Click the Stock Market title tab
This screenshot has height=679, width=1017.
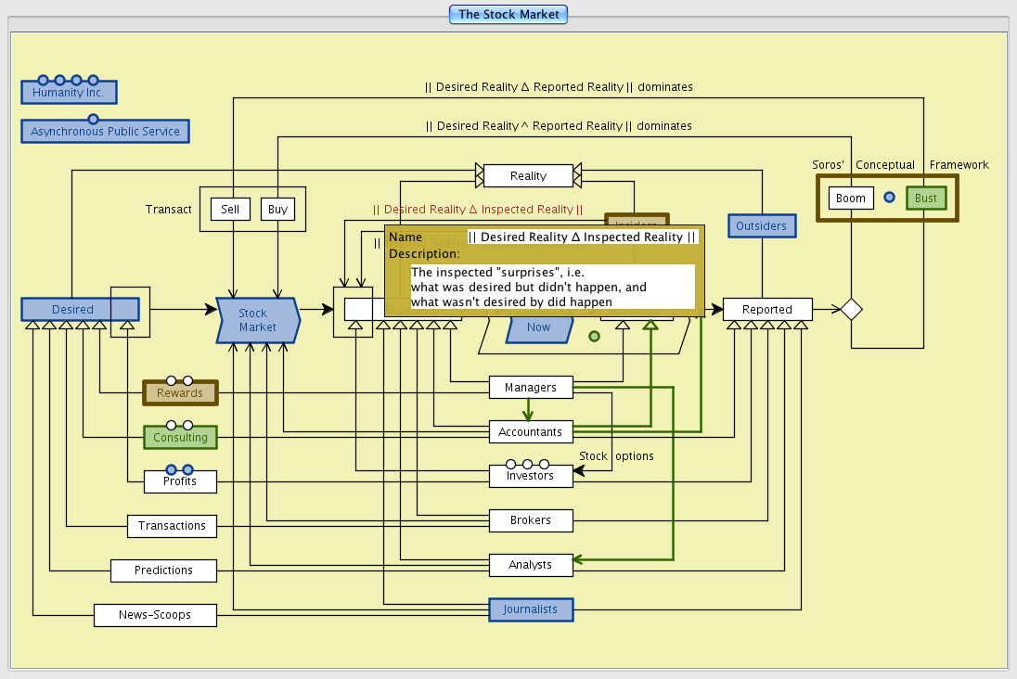point(508,15)
